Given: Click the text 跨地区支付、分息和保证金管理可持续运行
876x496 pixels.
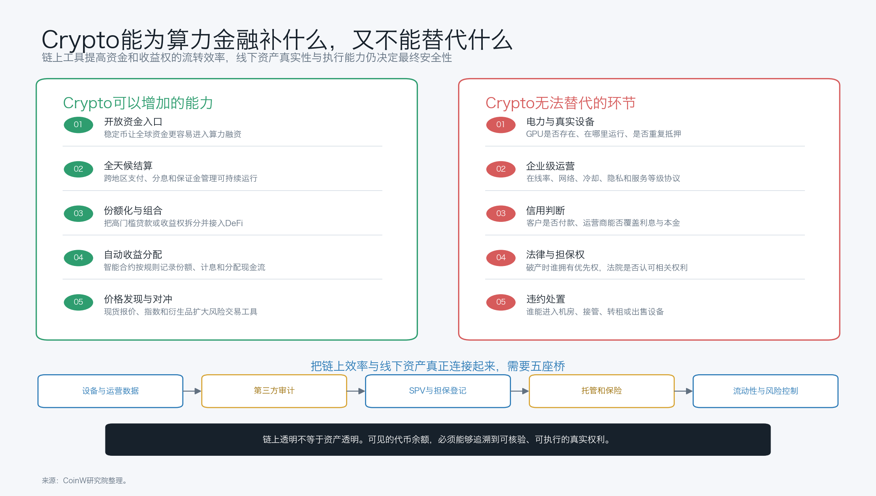Looking at the screenshot, I should tap(181, 179).
